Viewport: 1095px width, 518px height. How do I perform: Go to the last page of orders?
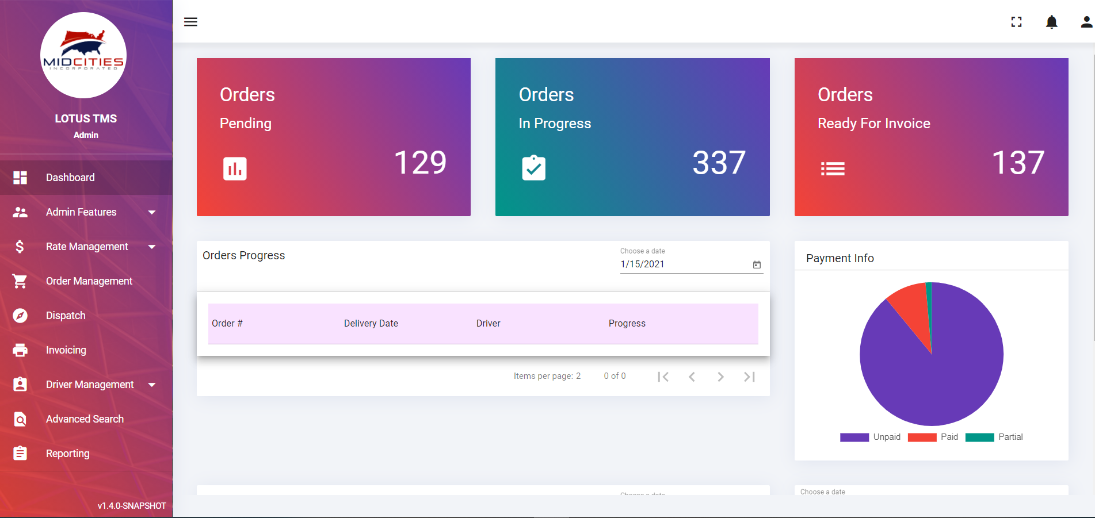[x=749, y=377]
